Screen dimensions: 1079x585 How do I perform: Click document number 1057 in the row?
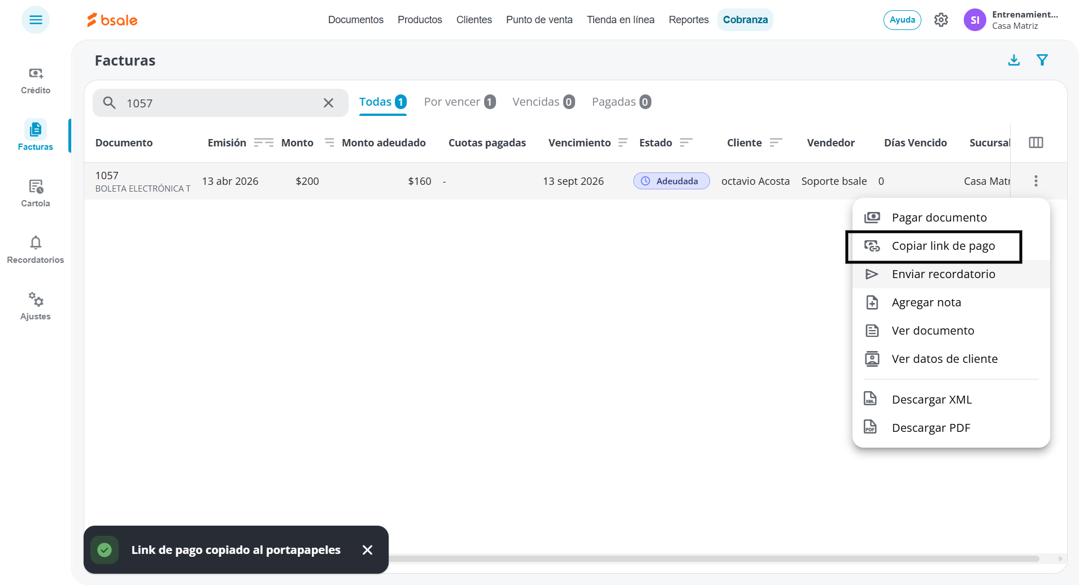click(107, 176)
